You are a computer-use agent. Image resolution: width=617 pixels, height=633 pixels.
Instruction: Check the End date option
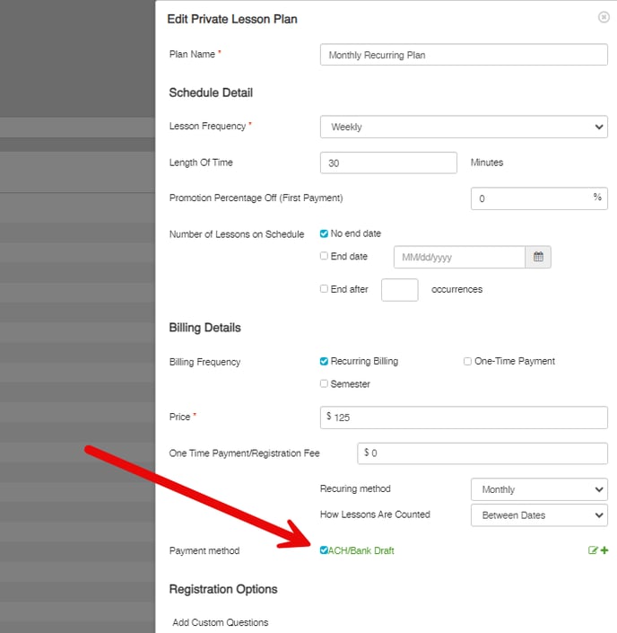tap(325, 257)
